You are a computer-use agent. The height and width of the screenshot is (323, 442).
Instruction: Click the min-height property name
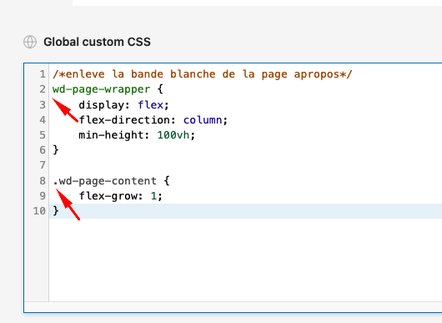pyautogui.click(x=112, y=135)
